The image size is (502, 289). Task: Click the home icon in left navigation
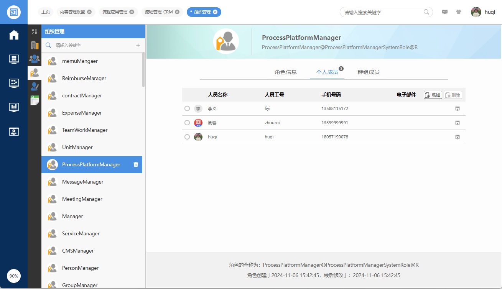[x=14, y=35]
